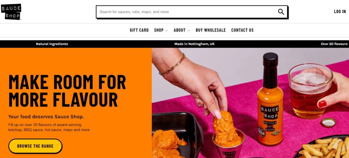Open the Contact Us page
This screenshot has height=158, width=349.
tap(242, 30)
